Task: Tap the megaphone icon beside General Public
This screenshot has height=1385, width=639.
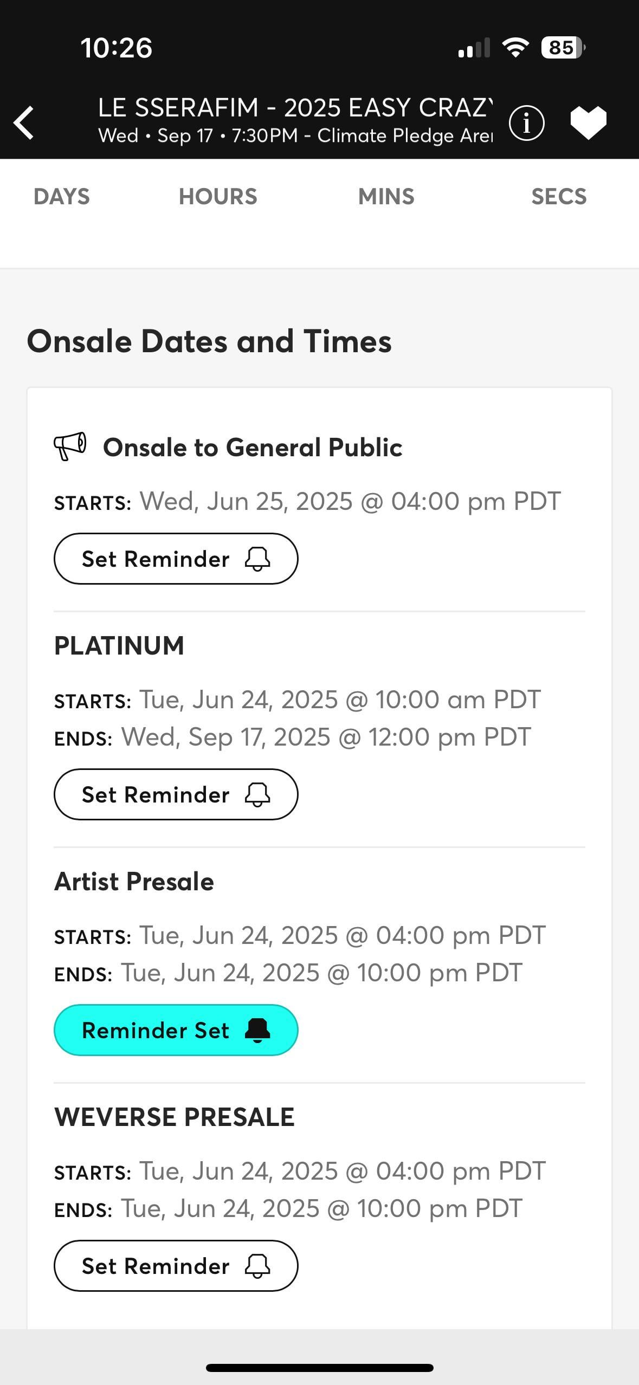Action: click(x=70, y=446)
